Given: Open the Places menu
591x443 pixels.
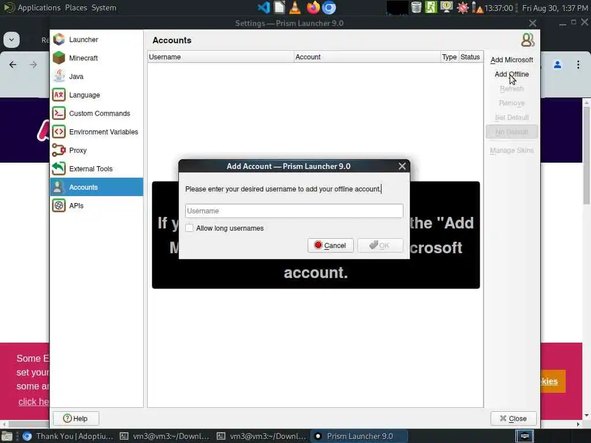Looking at the screenshot, I should [76, 7].
